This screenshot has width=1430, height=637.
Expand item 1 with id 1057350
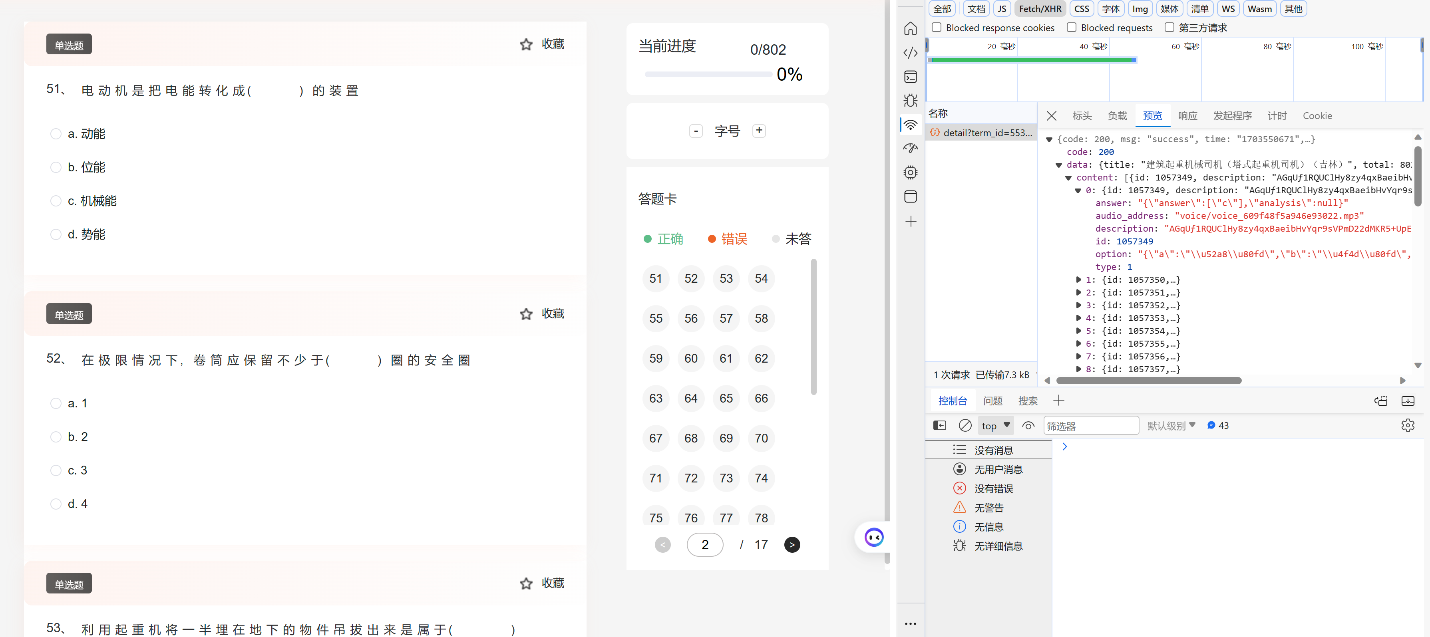coord(1078,280)
